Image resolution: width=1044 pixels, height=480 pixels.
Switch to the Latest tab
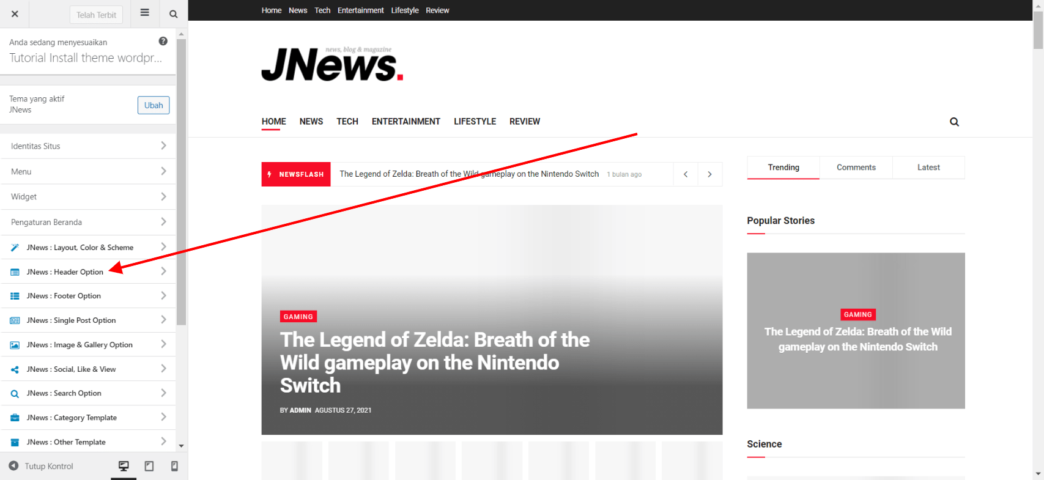[928, 168]
